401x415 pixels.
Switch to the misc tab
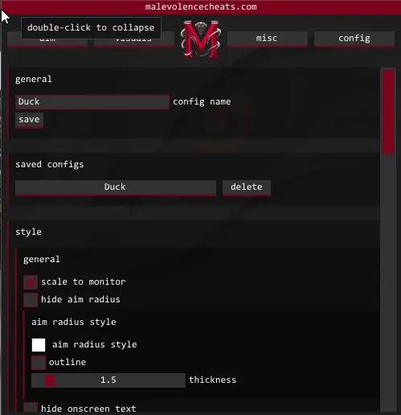click(267, 39)
